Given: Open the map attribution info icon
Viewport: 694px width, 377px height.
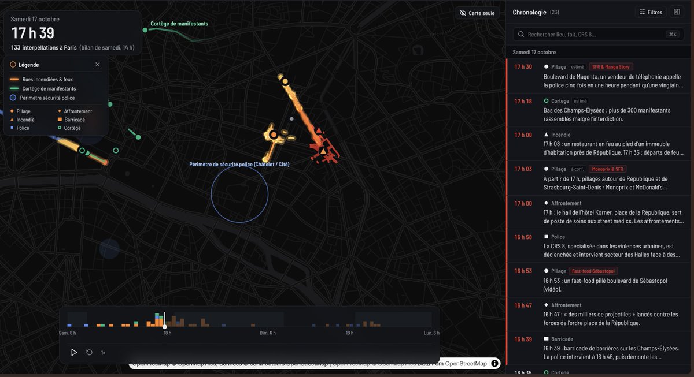Looking at the screenshot, I should pos(494,363).
